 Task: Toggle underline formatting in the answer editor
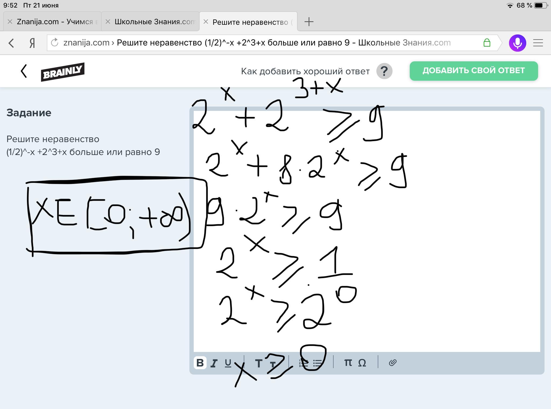[x=228, y=363]
